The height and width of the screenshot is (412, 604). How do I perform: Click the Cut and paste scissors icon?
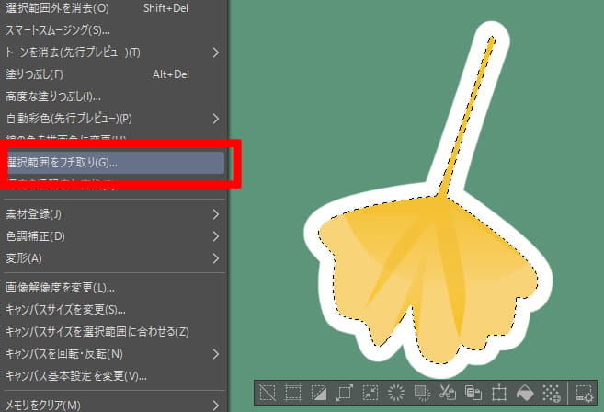pyautogui.click(x=448, y=393)
